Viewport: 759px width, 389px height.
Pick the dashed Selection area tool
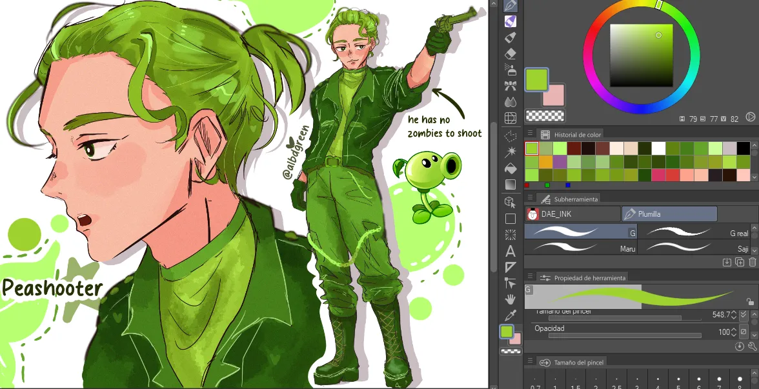(x=510, y=137)
